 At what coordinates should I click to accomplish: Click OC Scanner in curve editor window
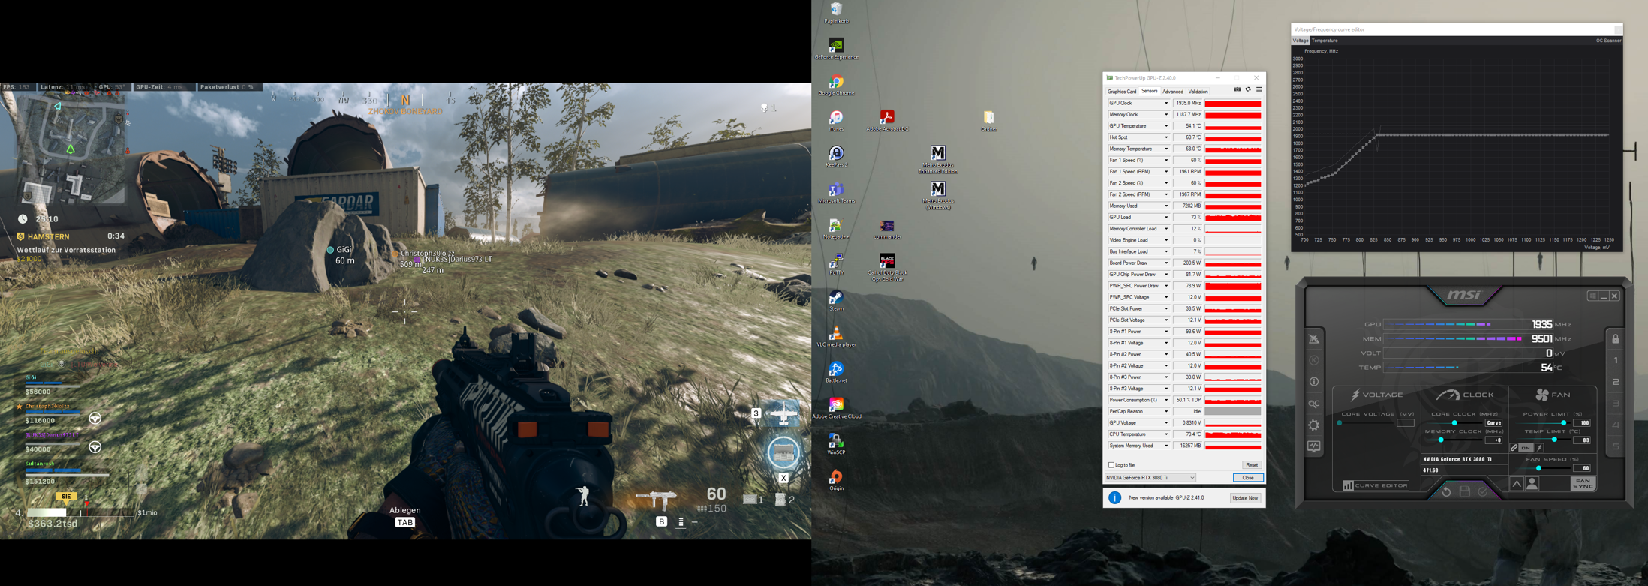coord(1608,41)
